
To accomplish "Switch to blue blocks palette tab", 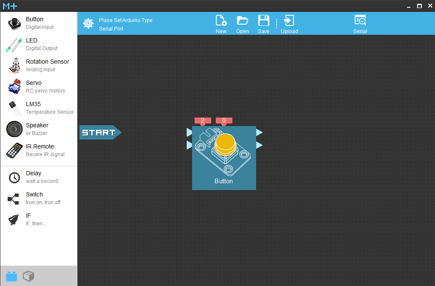I will coord(11,276).
